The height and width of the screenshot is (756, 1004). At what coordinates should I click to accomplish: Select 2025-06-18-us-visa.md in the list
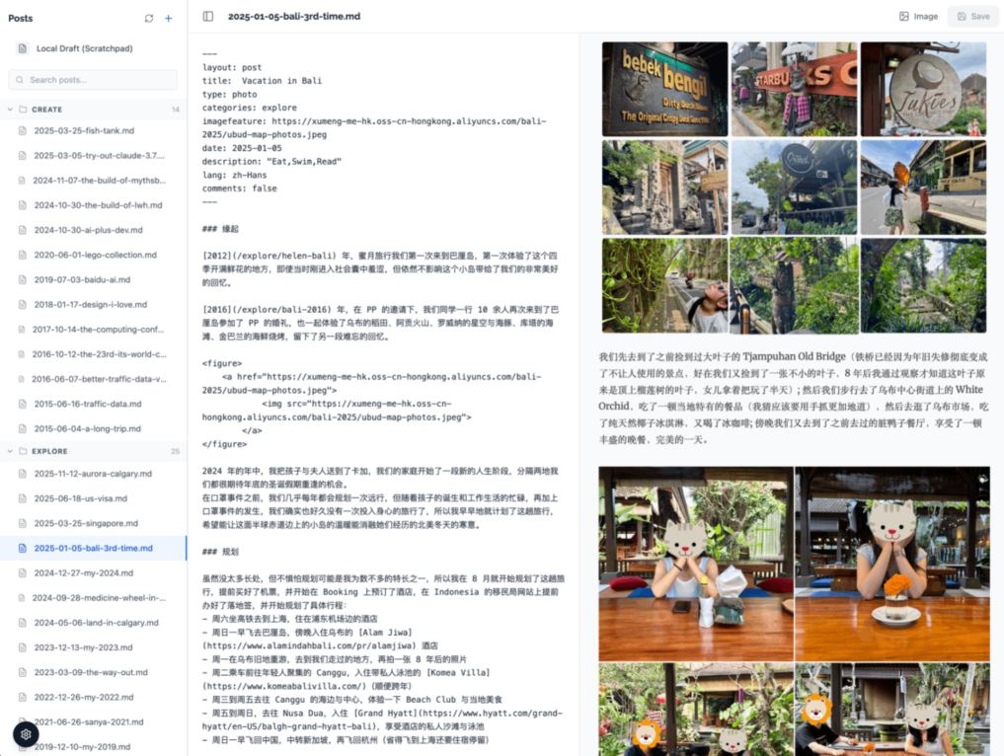80,498
